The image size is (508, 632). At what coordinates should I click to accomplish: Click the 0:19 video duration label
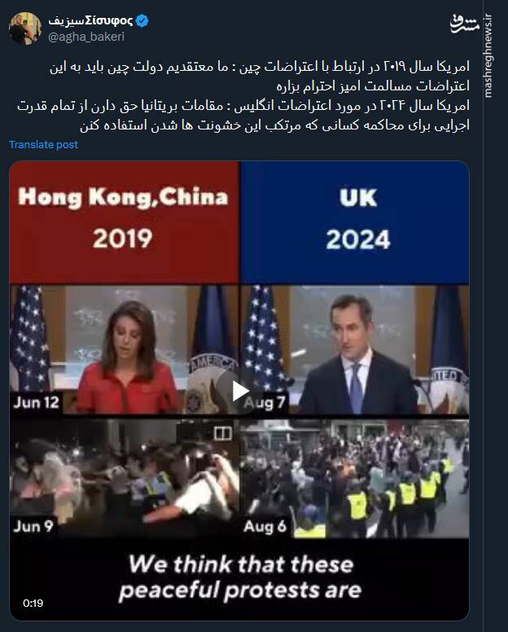(33, 603)
